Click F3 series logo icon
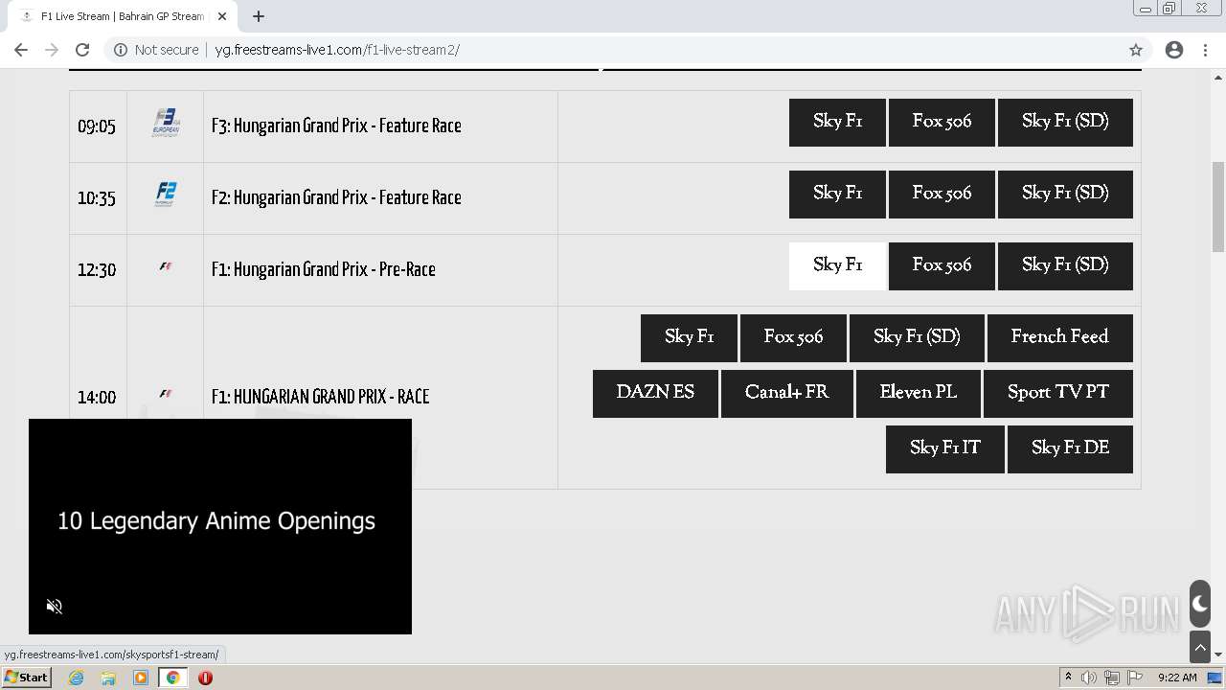This screenshot has width=1226, height=690. 166,123
